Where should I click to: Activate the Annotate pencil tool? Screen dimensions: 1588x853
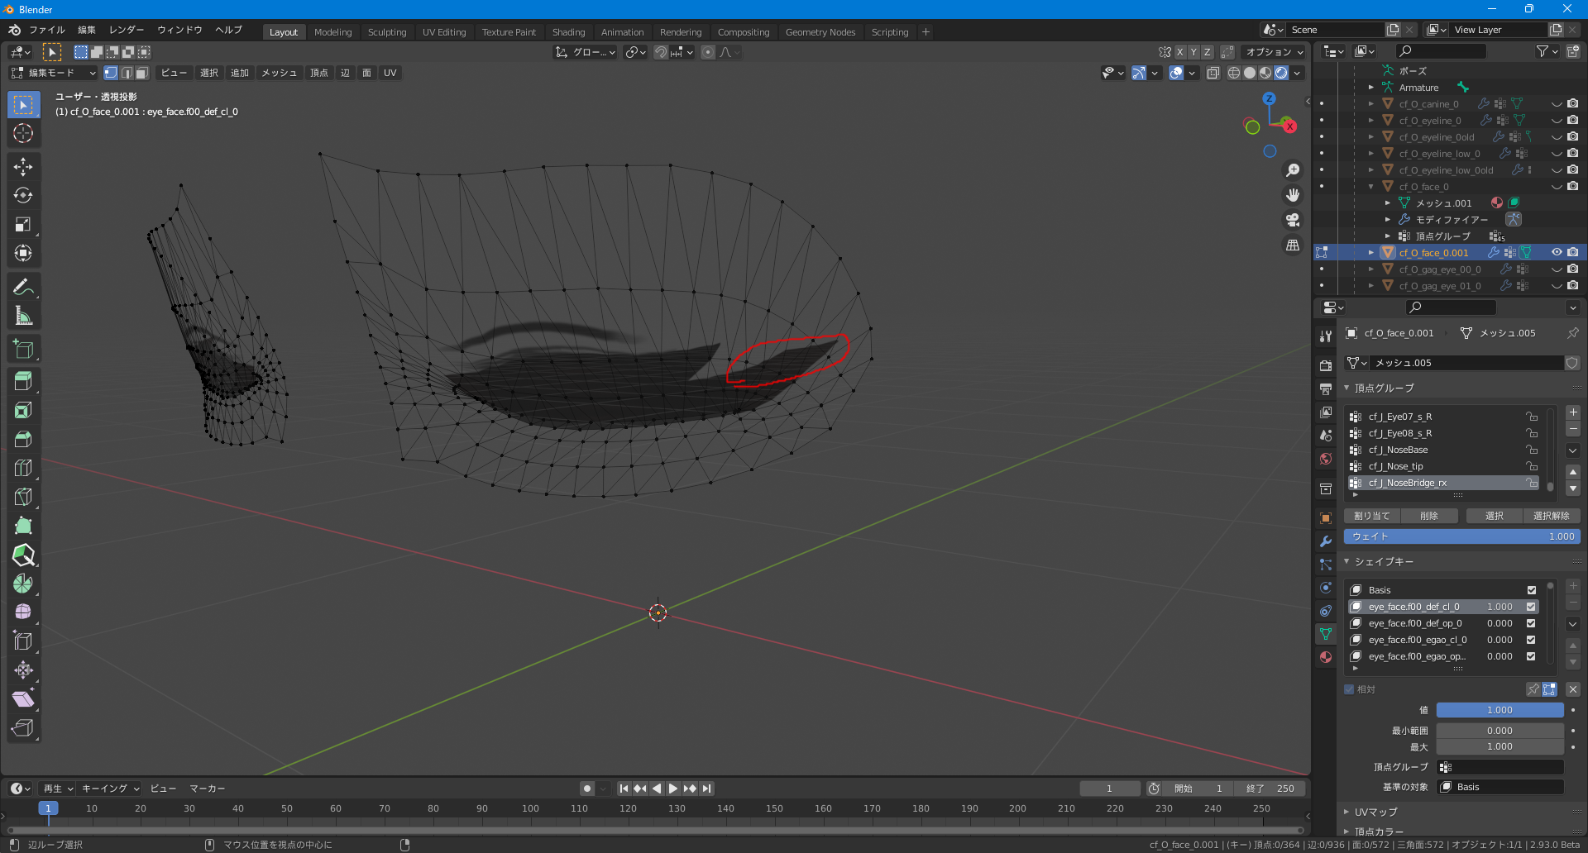(23, 287)
